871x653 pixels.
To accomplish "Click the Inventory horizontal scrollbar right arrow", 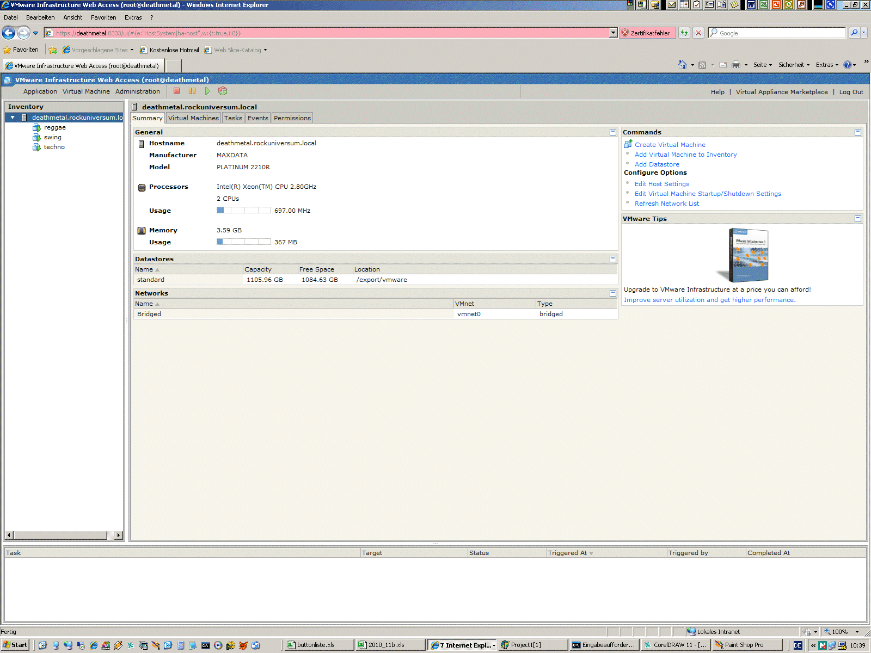I will [x=119, y=535].
